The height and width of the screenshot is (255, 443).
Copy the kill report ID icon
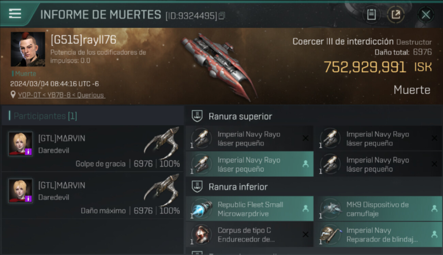[222, 16]
